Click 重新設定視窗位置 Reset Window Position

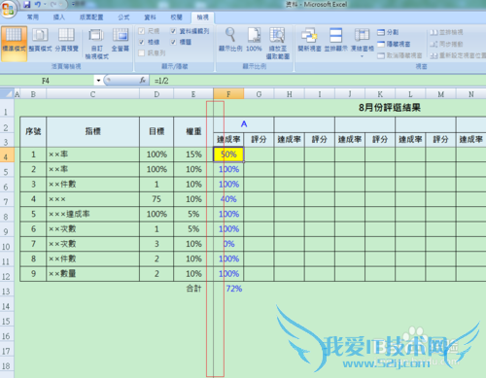tap(458, 55)
